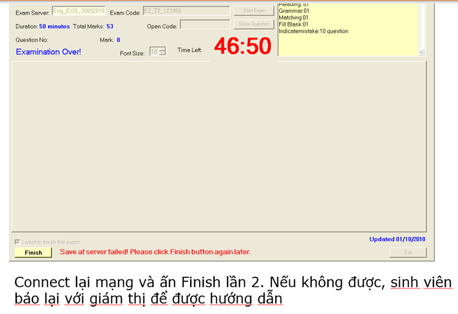The height and width of the screenshot is (314, 458).
Task: Click the '50 minutes' duration value
Action: pos(55,27)
